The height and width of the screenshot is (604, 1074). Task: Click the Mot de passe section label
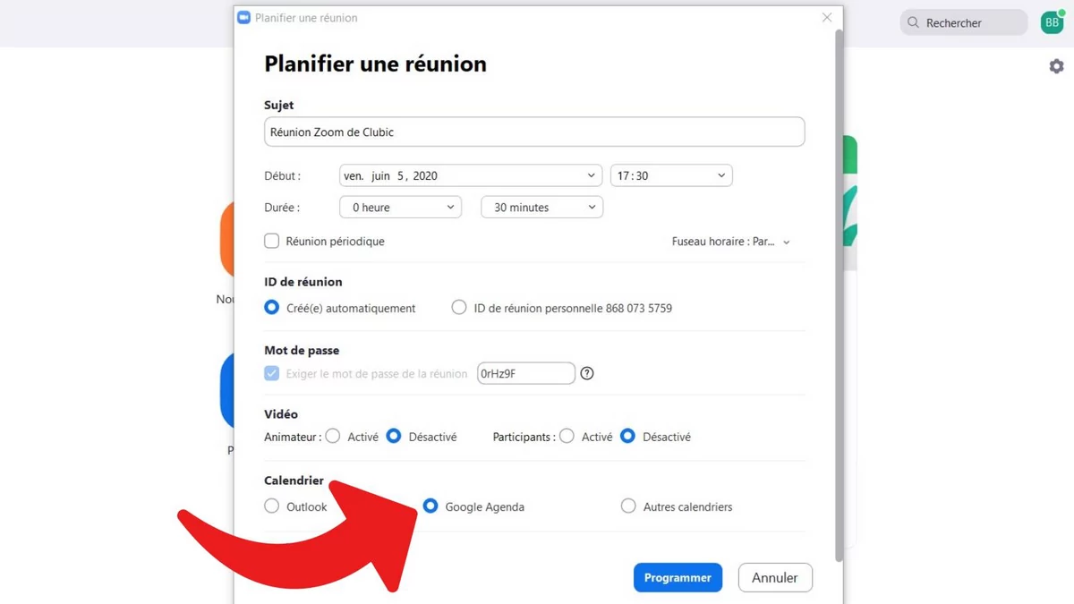(302, 351)
